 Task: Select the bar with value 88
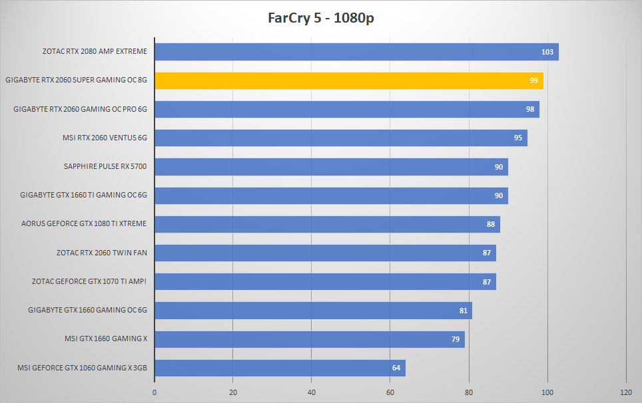pos(328,224)
